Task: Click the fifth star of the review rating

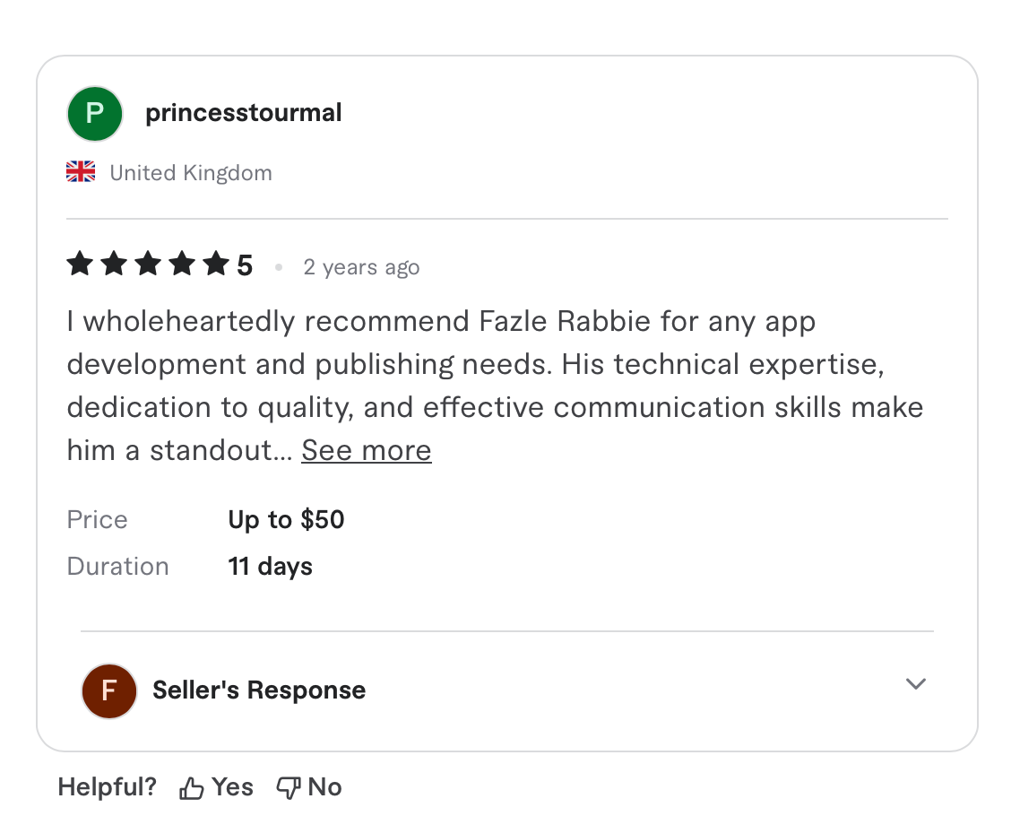Action: click(216, 263)
